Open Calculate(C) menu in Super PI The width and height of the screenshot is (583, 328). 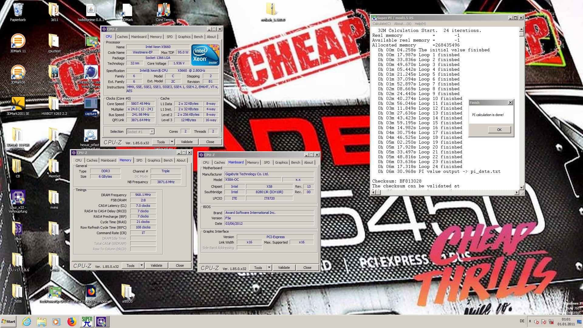coord(382,24)
